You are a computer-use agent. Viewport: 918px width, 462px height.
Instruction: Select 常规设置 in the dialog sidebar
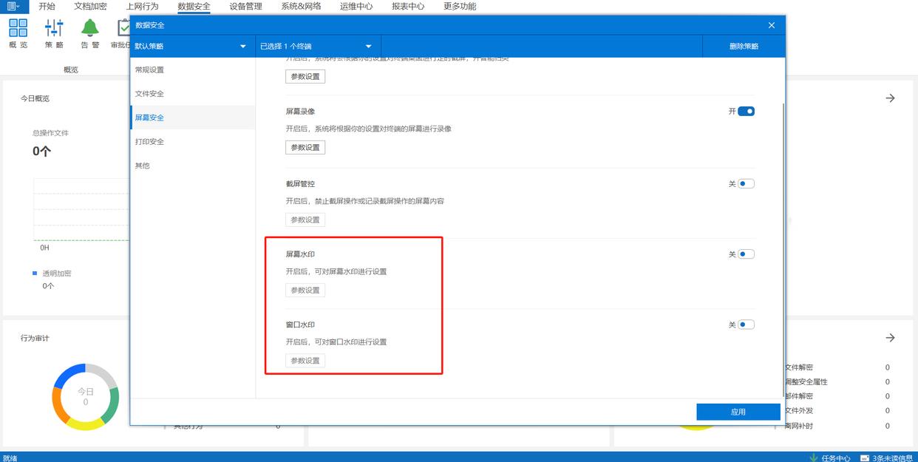[192, 69]
